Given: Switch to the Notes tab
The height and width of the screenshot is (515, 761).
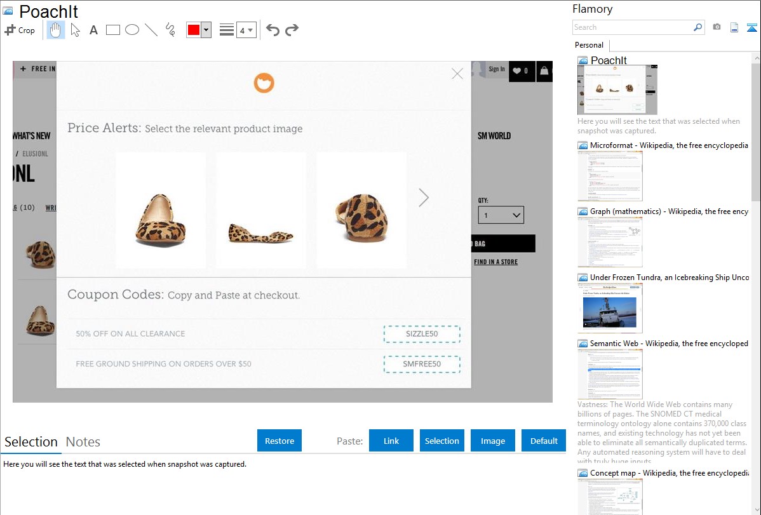Looking at the screenshot, I should tap(83, 442).
